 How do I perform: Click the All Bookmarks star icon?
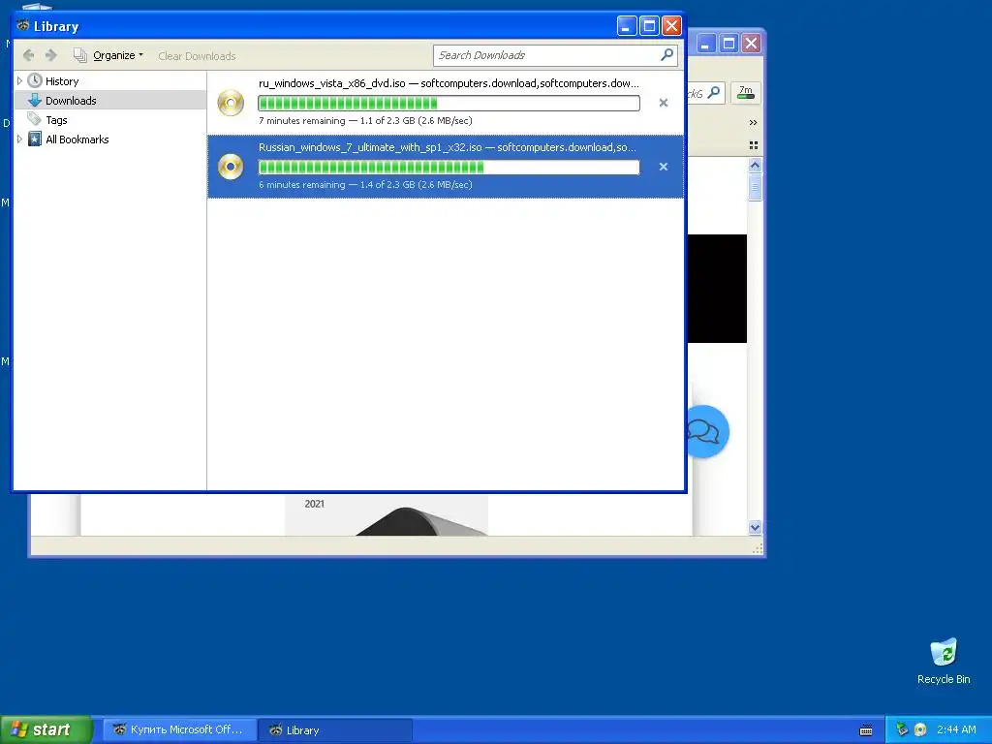pos(35,139)
